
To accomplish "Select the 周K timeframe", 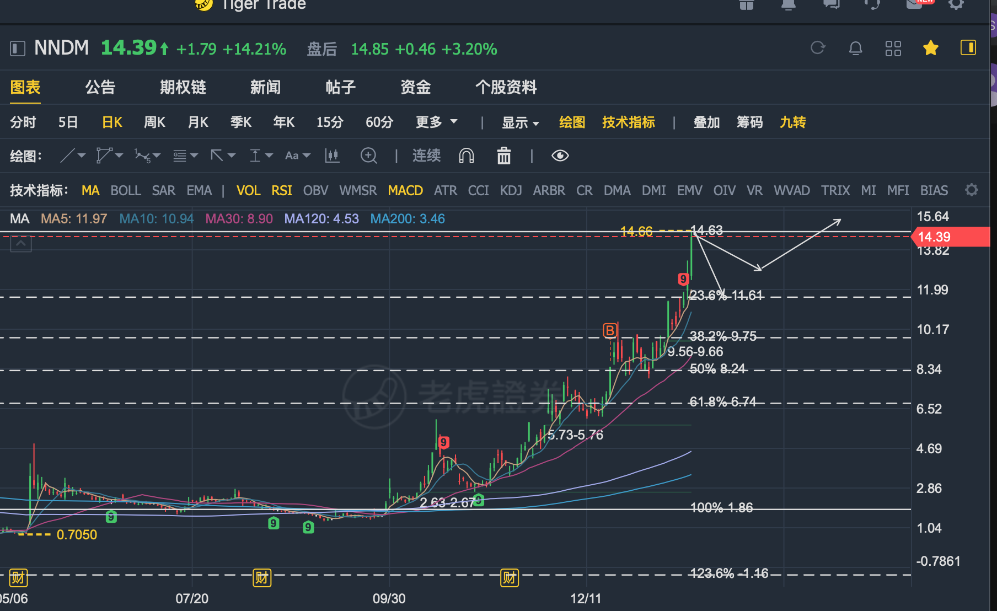I will pyautogui.click(x=154, y=122).
